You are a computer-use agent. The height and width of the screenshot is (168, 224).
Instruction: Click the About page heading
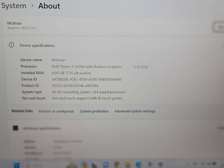49,6
